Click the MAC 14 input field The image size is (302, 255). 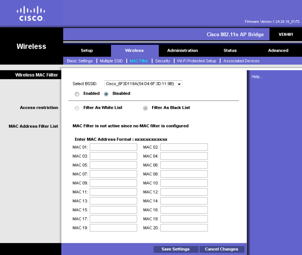pos(184,201)
